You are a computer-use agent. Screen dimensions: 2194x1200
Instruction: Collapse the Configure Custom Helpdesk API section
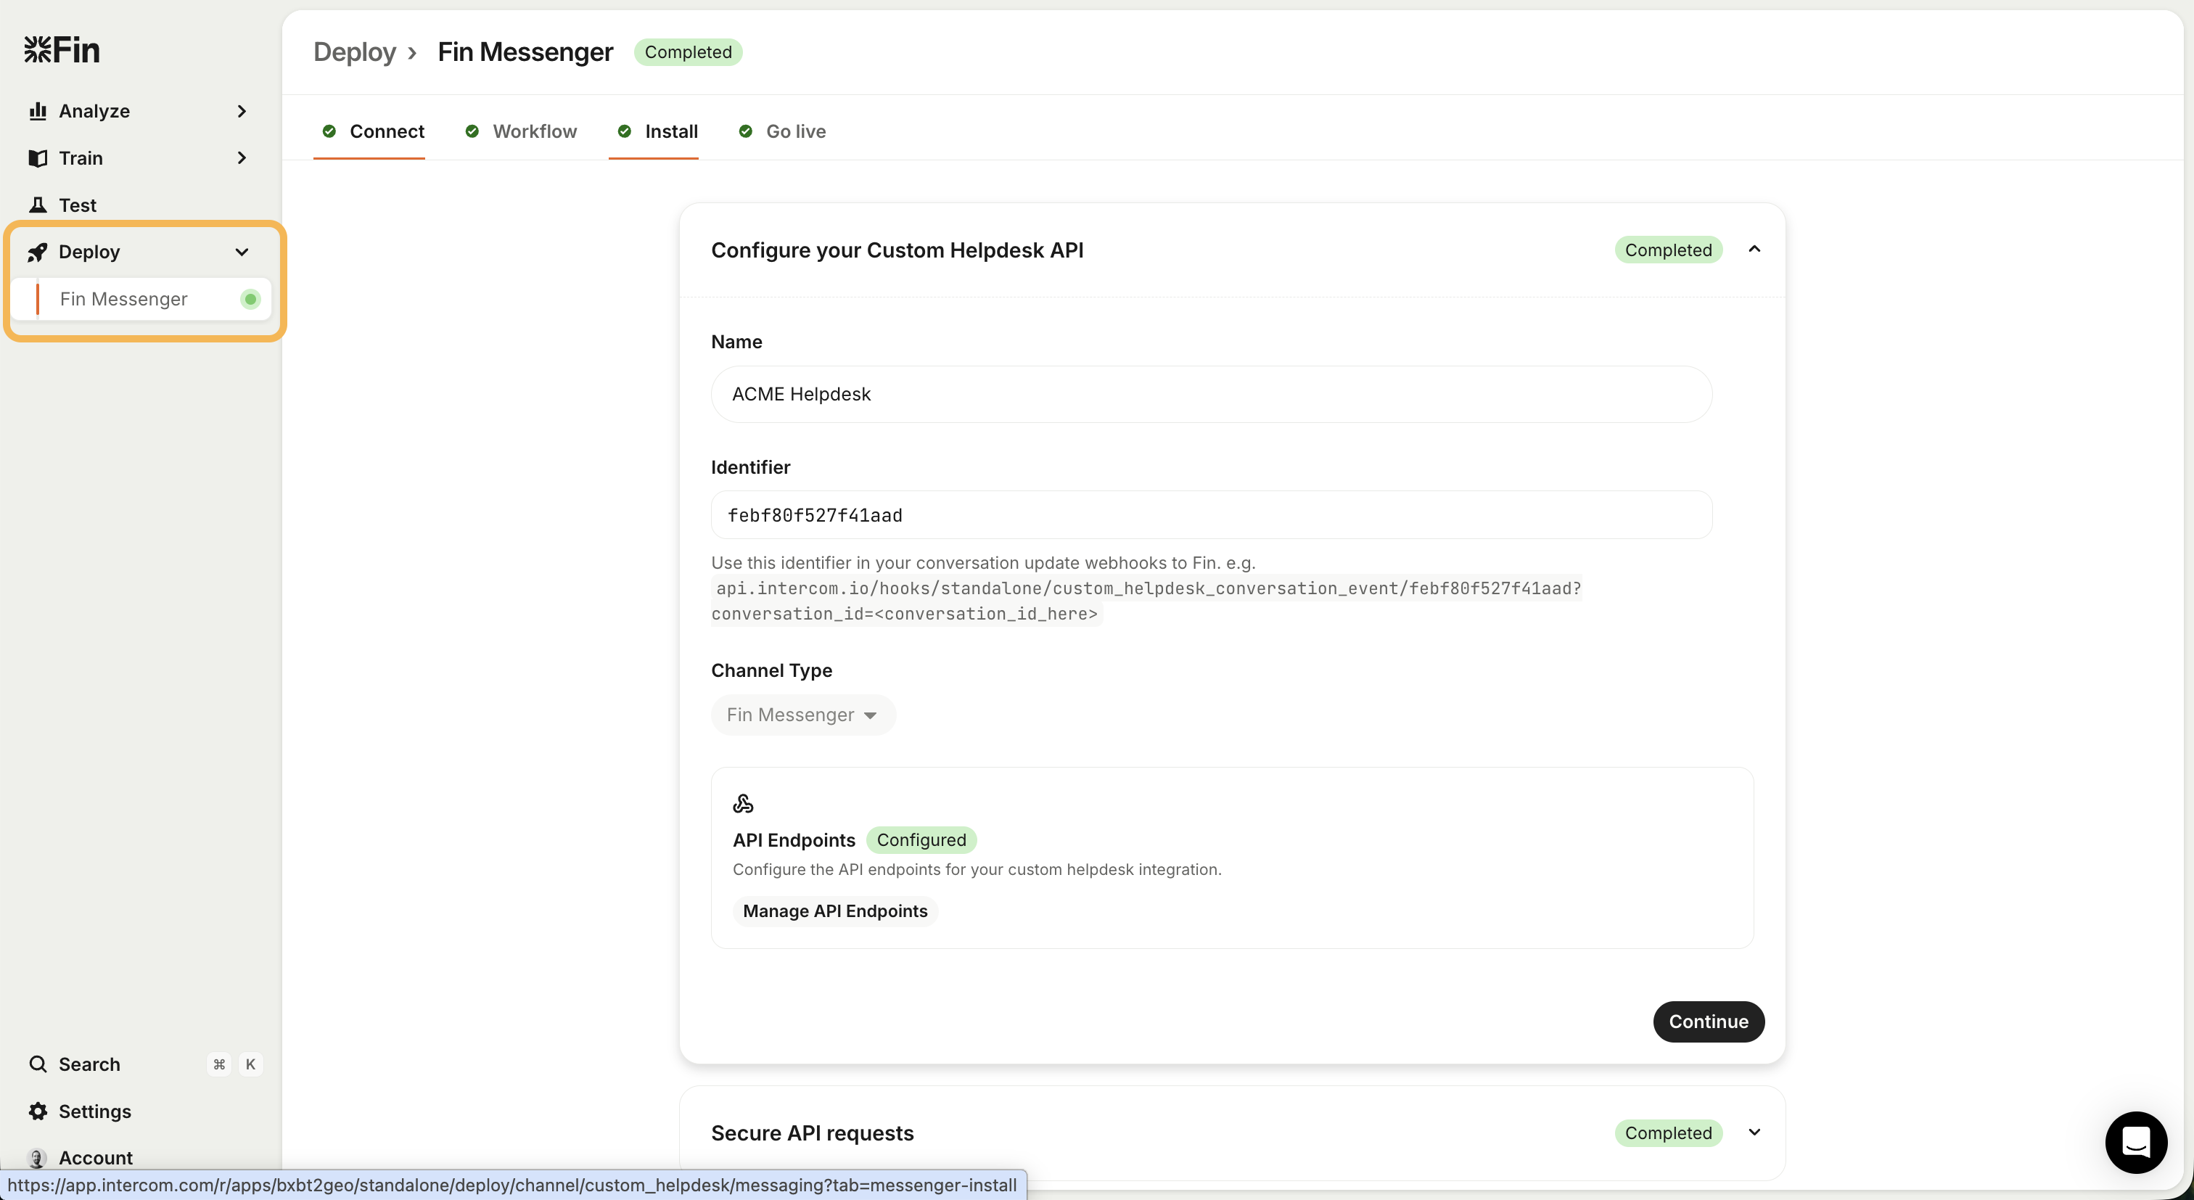[1754, 250]
